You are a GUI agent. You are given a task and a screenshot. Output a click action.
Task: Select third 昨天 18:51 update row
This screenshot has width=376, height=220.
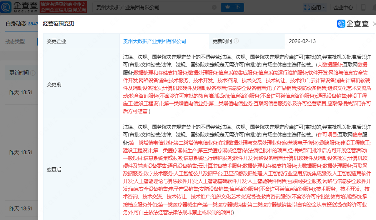21,208
